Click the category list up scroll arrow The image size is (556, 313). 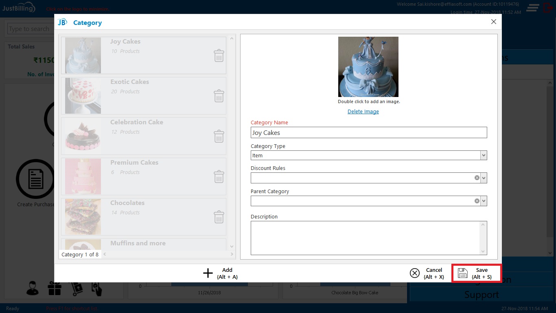232,38
